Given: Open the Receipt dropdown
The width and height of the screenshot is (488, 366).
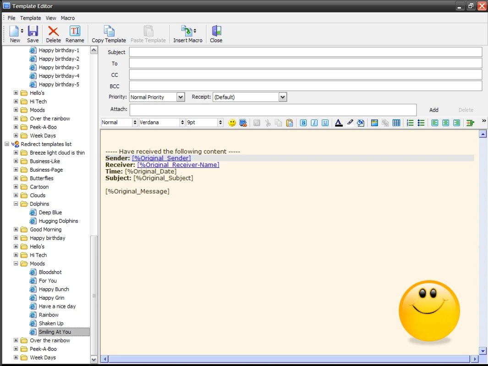Looking at the screenshot, I should [282, 97].
